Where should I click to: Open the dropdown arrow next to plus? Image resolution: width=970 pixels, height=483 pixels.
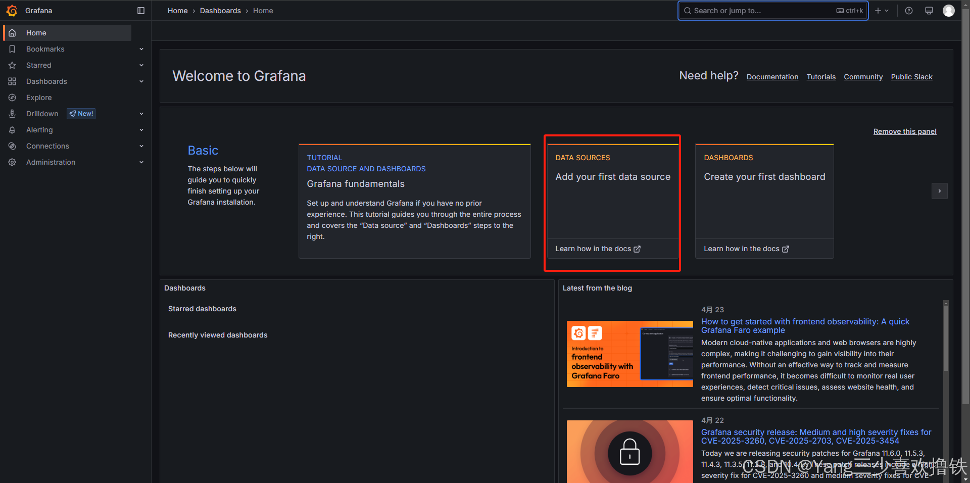pos(887,11)
